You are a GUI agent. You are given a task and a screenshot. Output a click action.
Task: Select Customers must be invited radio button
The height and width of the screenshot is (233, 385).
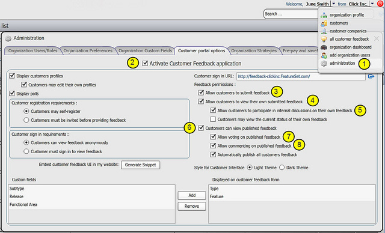[x=26, y=120]
